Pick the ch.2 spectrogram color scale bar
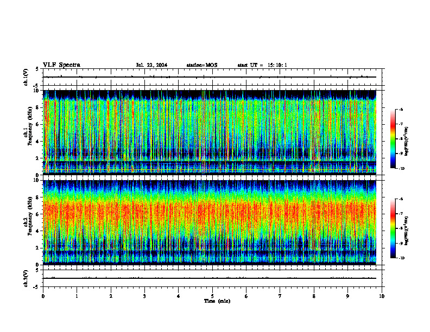 tap(393, 228)
